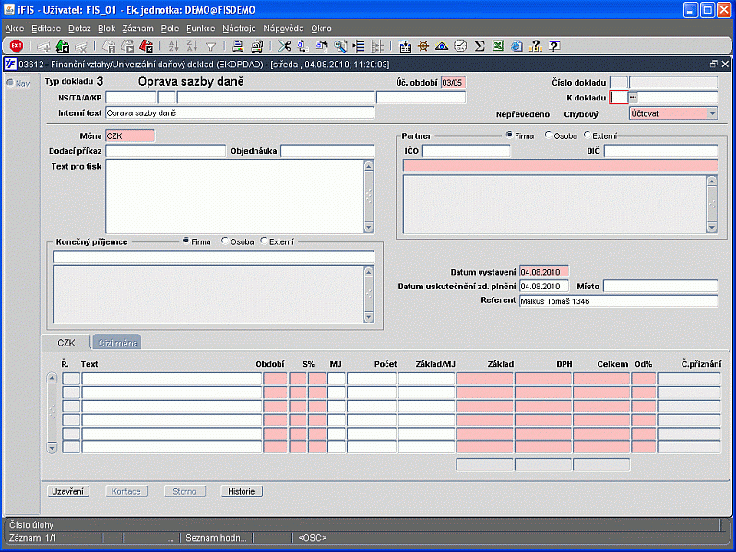Click the ship's wheel toolbar icon
Viewport: 736px width, 552px height.
(x=423, y=46)
